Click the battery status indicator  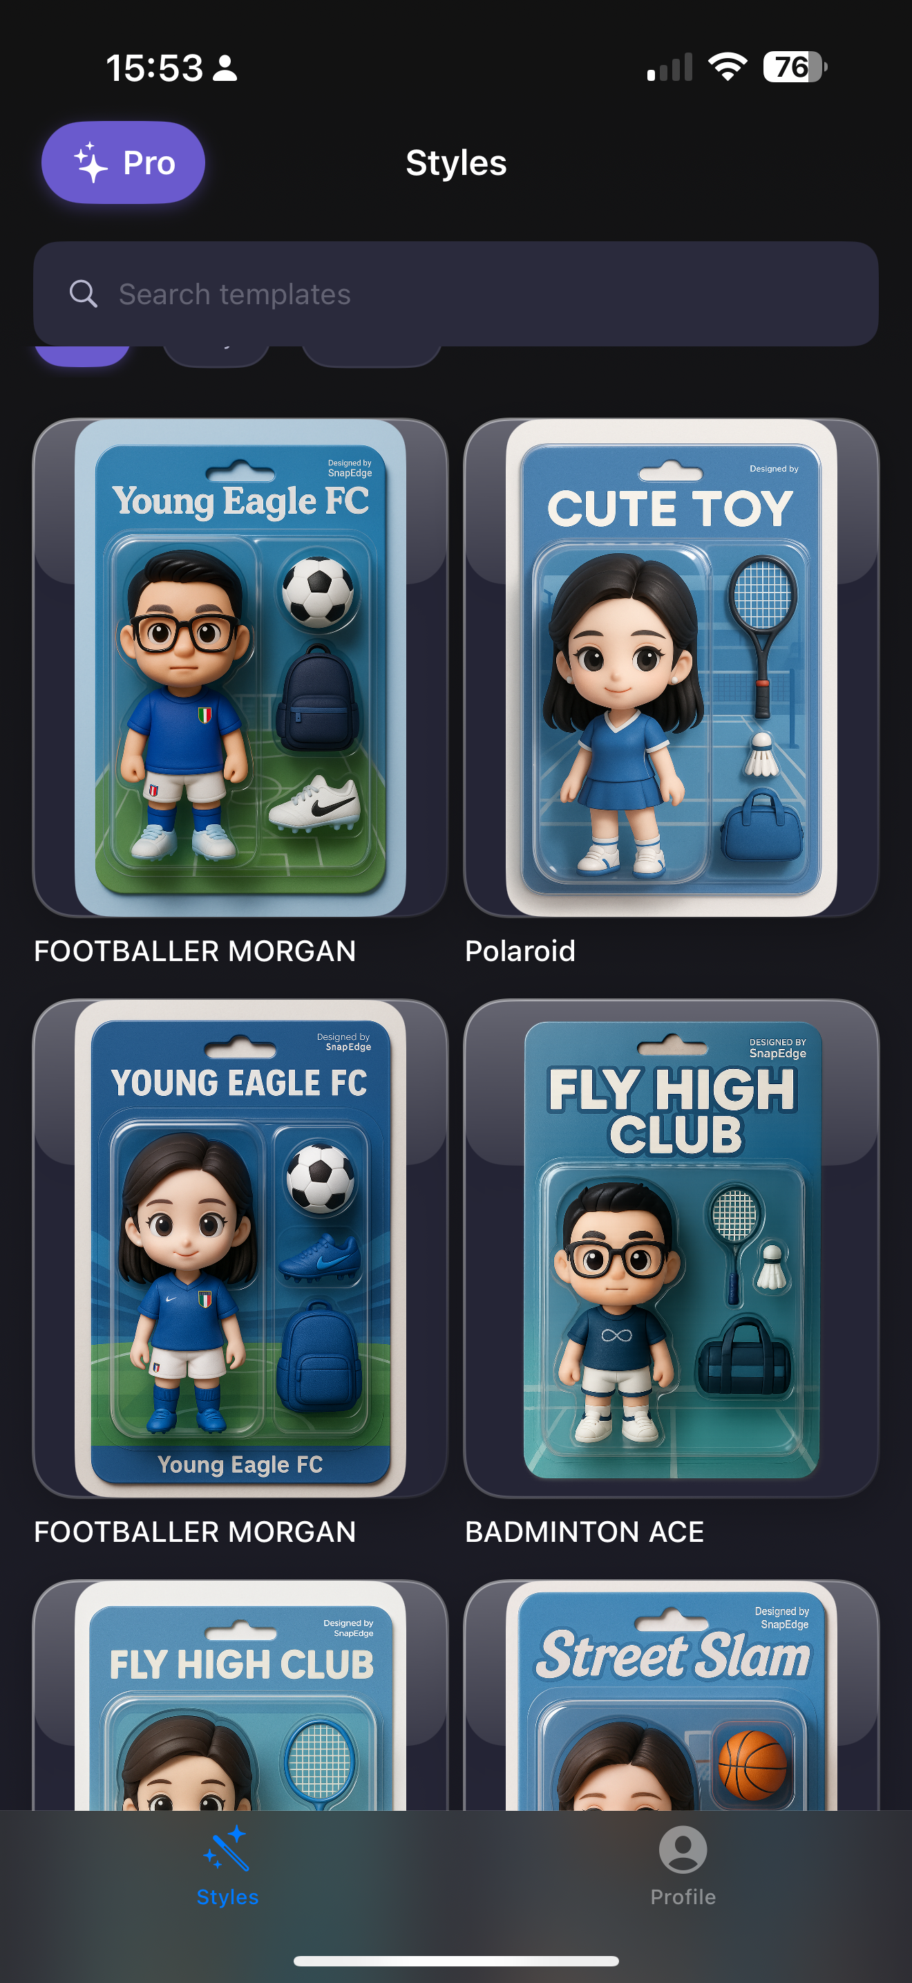(795, 67)
